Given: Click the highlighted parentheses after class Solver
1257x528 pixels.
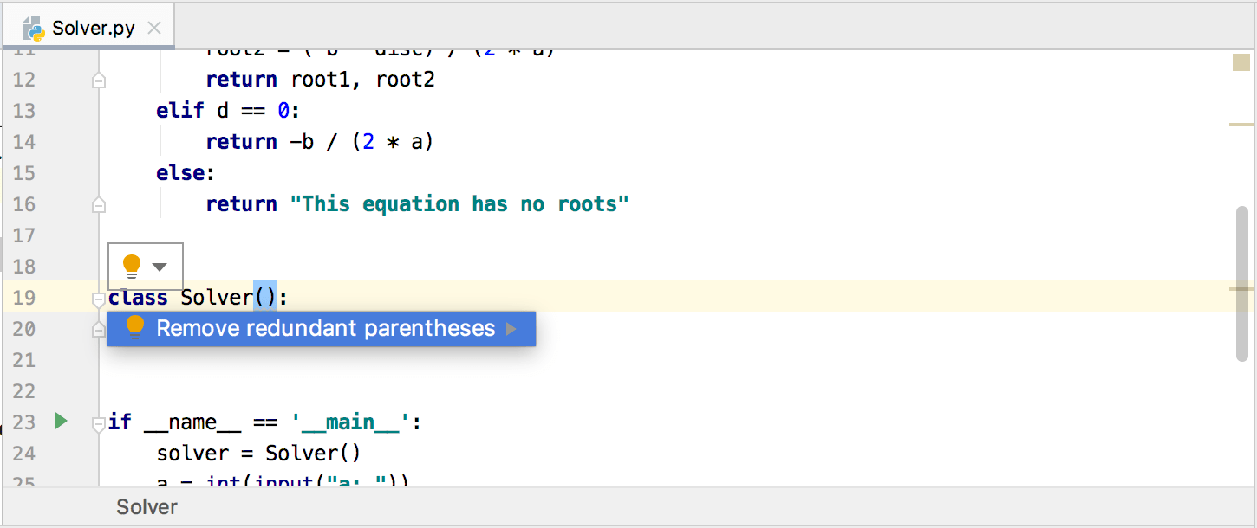Looking at the screenshot, I should point(265,298).
